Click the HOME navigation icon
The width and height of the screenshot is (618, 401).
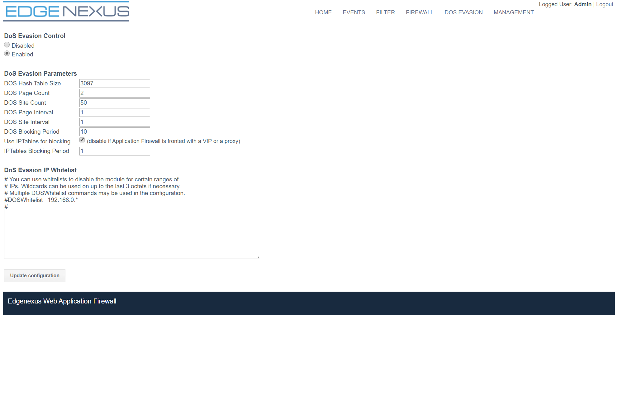tap(323, 12)
